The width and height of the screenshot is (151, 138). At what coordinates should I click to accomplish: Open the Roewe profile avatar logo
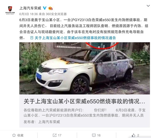tap(10, 10)
